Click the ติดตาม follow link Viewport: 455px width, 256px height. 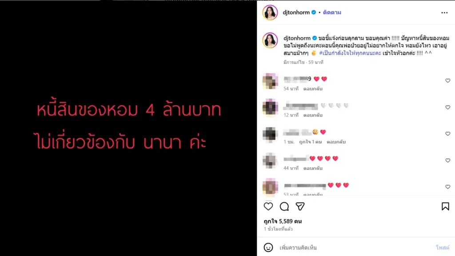click(332, 12)
